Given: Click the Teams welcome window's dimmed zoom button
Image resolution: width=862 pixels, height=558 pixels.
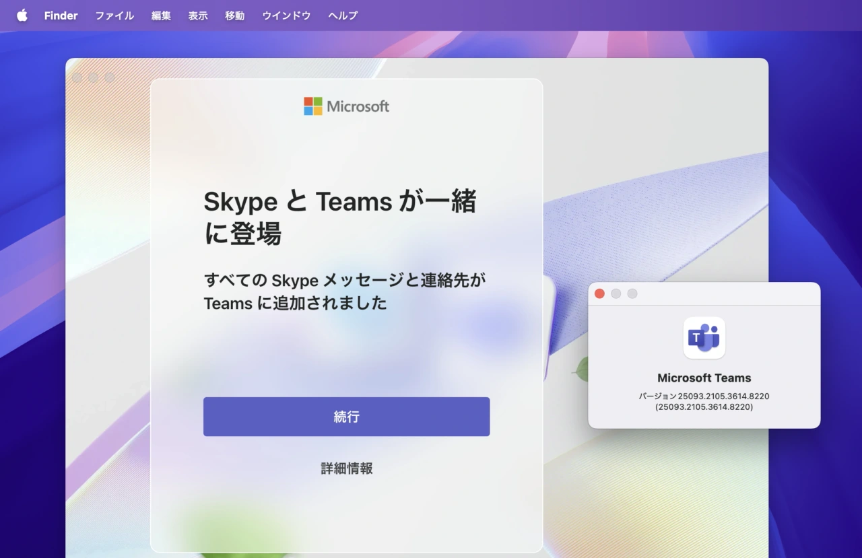Looking at the screenshot, I should coord(109,77).
